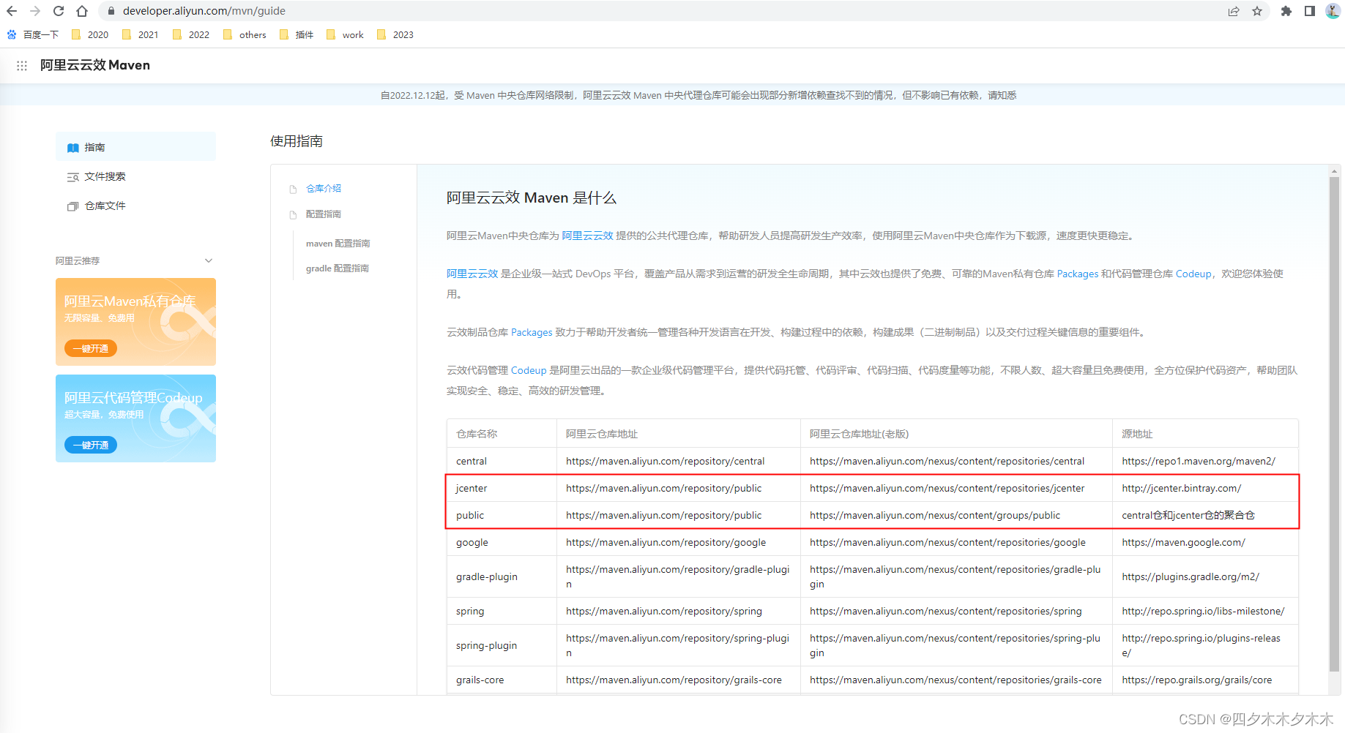Open the grid app launcher icon
Image resolution: width=1345 pixels, height=733 pixels.
pyautogui.click(x=22, y=65)
